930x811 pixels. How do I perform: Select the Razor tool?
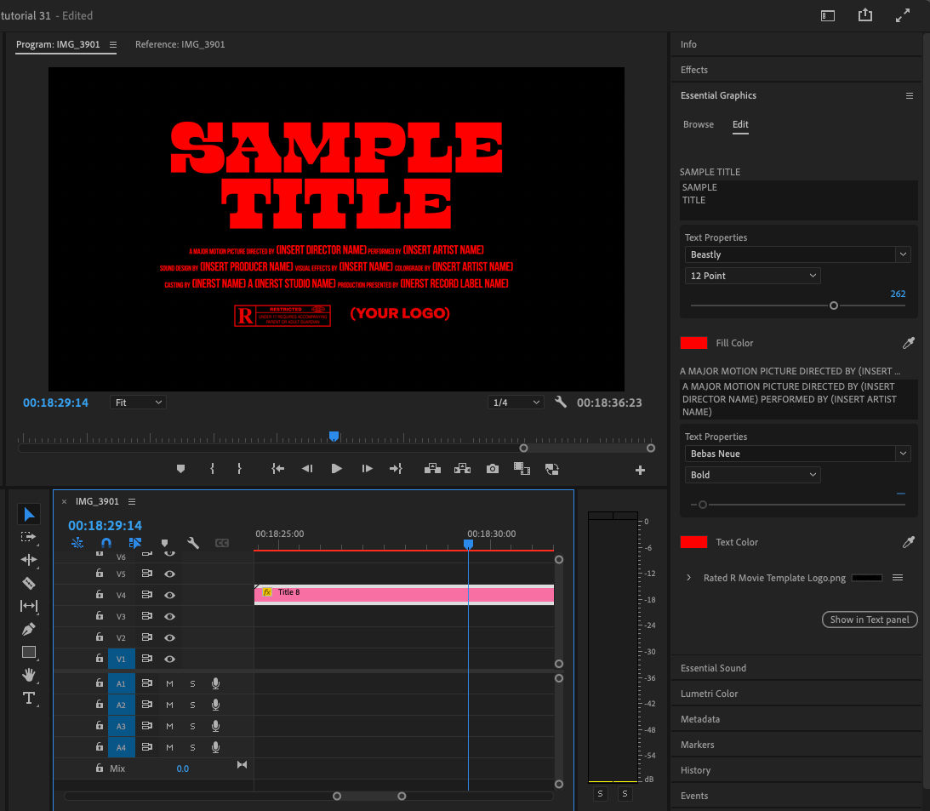tap(29, 583)
